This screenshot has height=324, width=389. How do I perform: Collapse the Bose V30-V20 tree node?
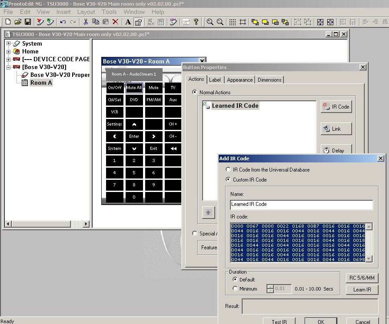(x=8, y=67)
